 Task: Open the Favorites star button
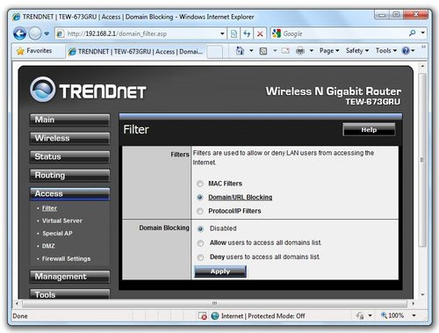coord(34,51)
